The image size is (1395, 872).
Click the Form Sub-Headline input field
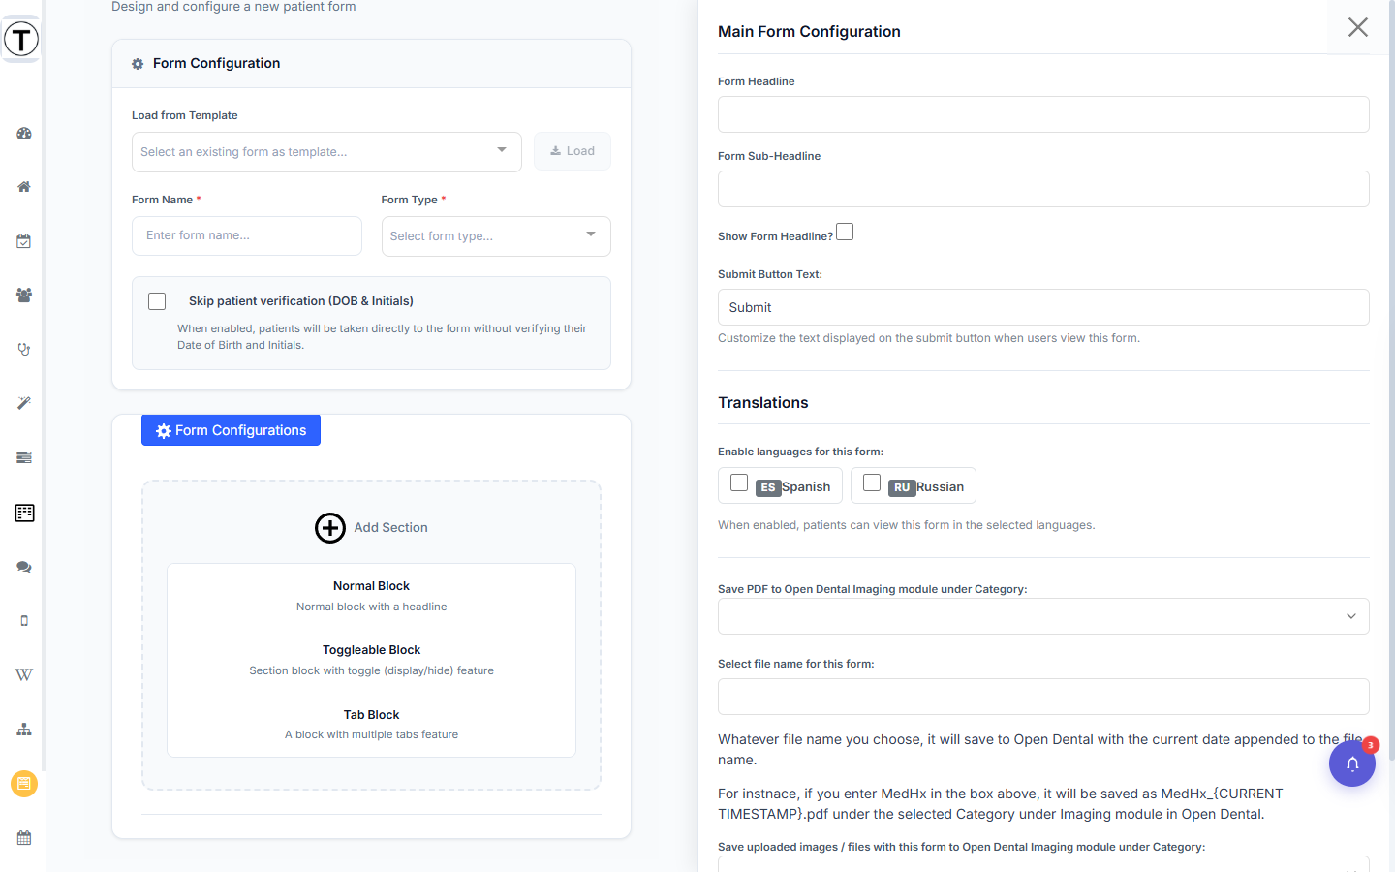pos(1043,189)
